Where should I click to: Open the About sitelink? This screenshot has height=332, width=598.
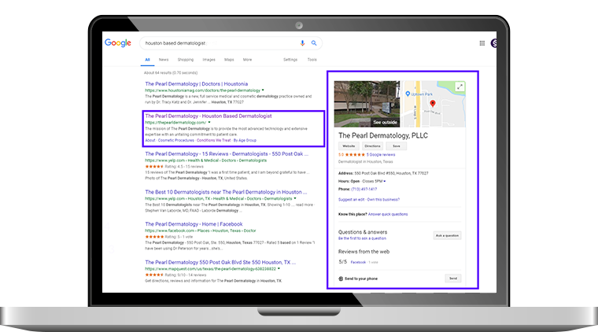[150, 140]
